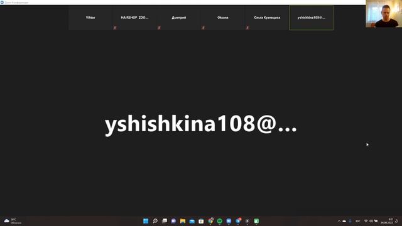Select Viktor's participant tile
The width and height of the screenshot is (402, 226).
[90, 18]
